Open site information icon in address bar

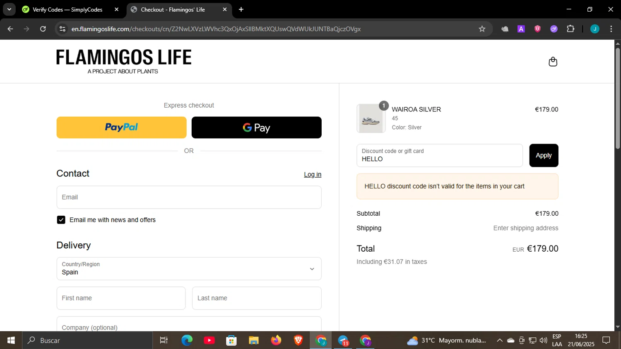click(63, 29)
